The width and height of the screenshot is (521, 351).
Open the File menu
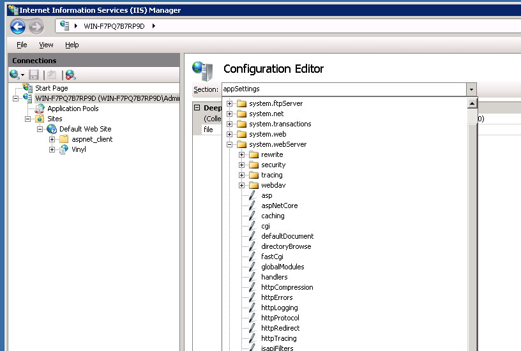pyautogui.click(x=22, y=45)
